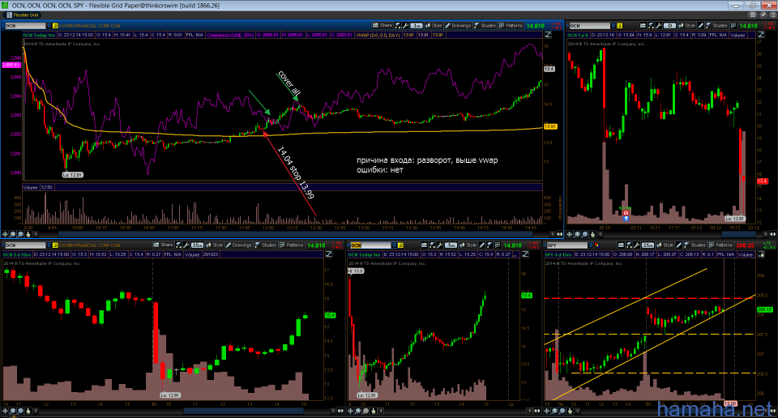Open symbol dropdown arrow in OCN 1m chart
Screen dimensions: 778x418
coord(49,26)
